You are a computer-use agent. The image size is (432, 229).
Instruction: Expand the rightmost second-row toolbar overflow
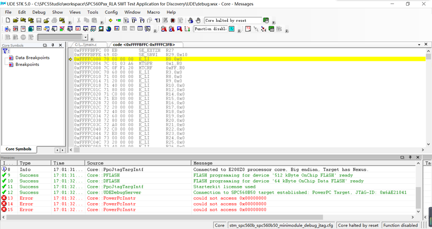pos(287,31)
